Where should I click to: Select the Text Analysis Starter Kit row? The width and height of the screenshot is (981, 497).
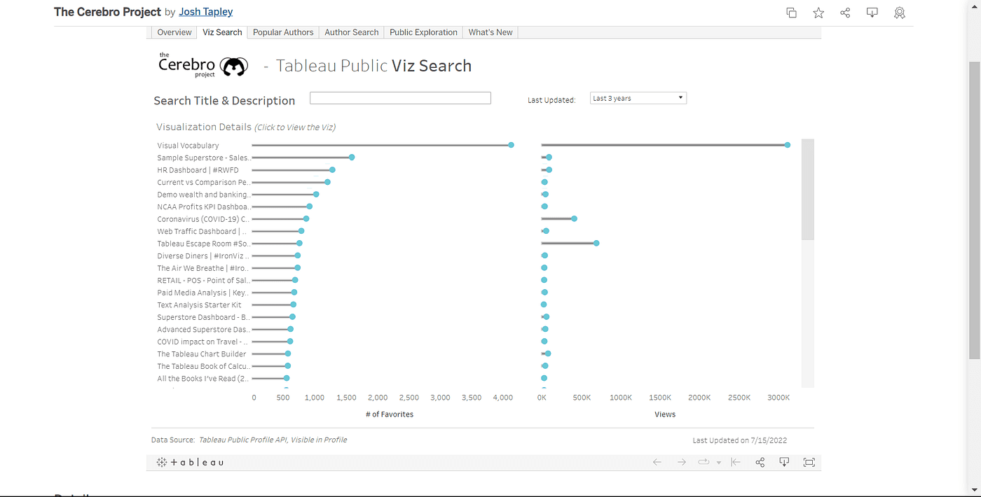(199, 304)
